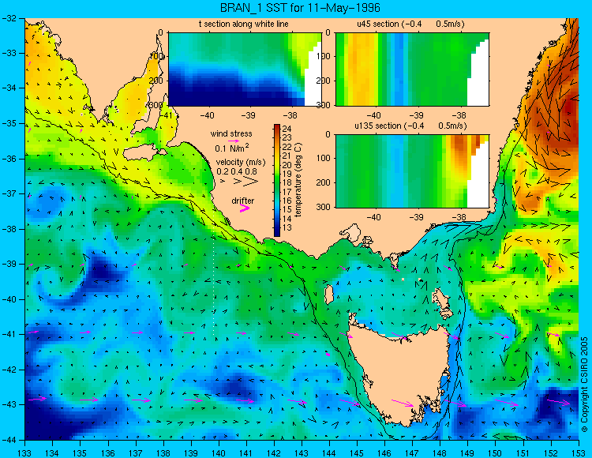Click the dark blue bottom of the color bar

pyautogui.click(x=277, y=232)
